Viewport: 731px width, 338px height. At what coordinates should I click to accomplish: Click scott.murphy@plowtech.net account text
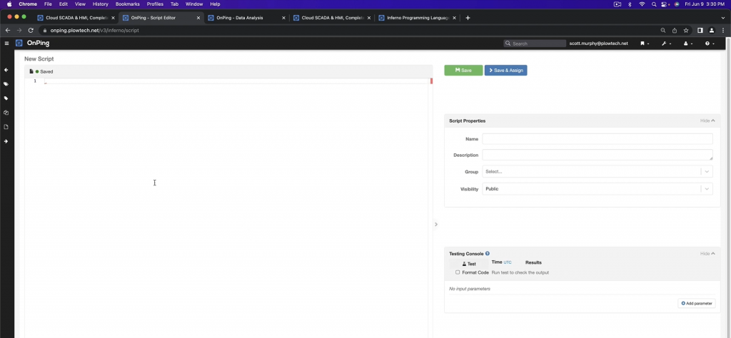click(599, 43)
